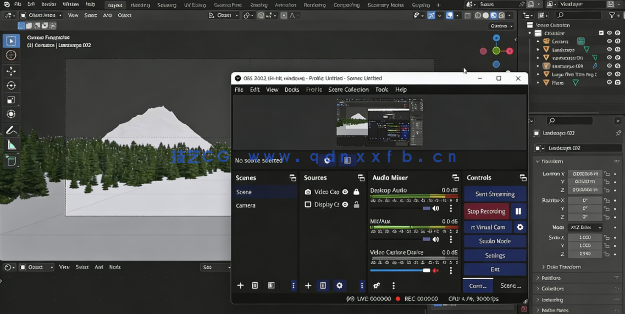The image size is (625, 314).
Task: Open the OBS Scene Collection menu
Action: pyautogui.click(x=349, y=89)
